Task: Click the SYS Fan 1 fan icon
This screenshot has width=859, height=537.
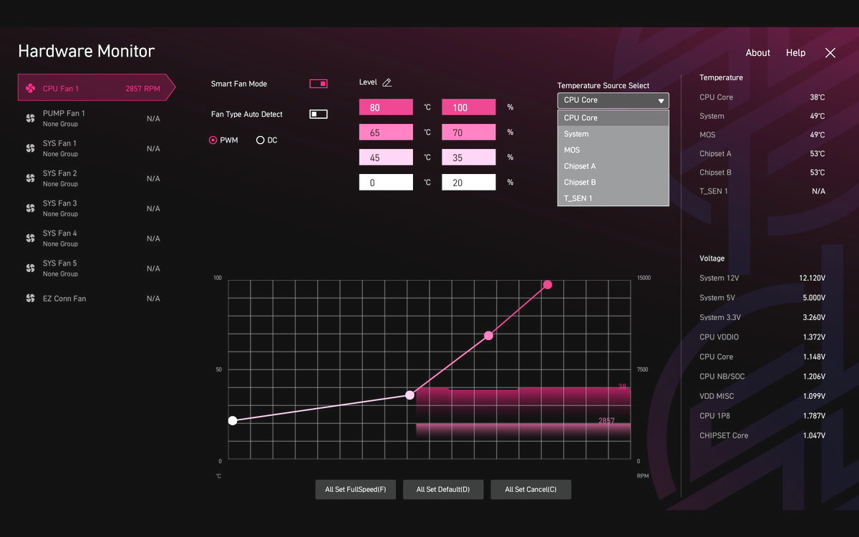Action: pyautogui.click(x=30, y=148)
